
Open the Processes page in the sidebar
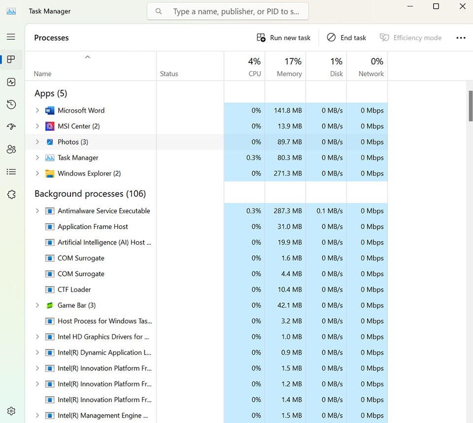pyautogui.click(x=11, y=60)
